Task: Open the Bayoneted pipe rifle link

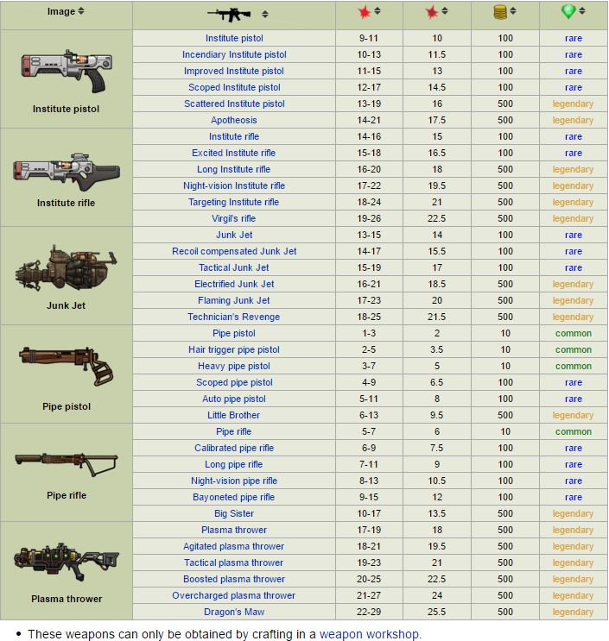Action: tap(234, 497)
